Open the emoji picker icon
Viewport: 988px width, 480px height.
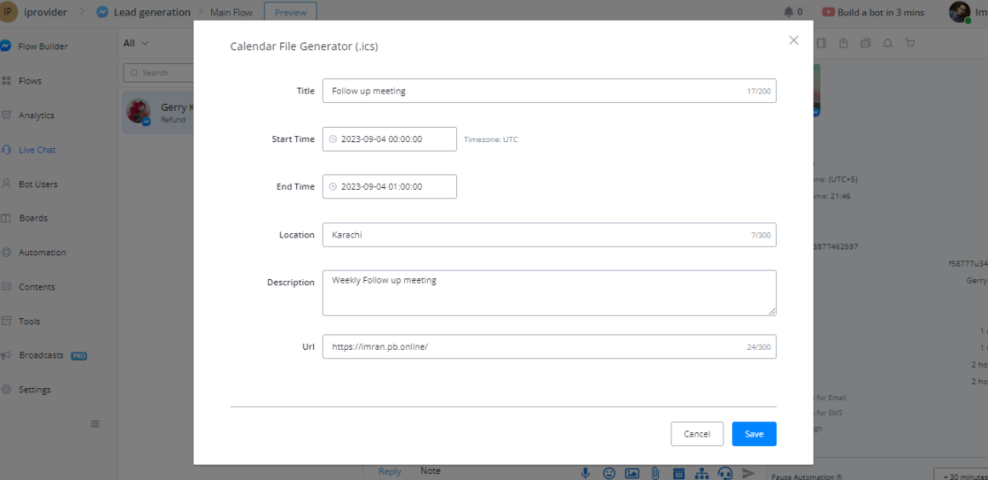coord(608,473)
